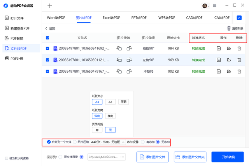Delete the 984 KB file row

pyautogui.click(x=239, y=48)
